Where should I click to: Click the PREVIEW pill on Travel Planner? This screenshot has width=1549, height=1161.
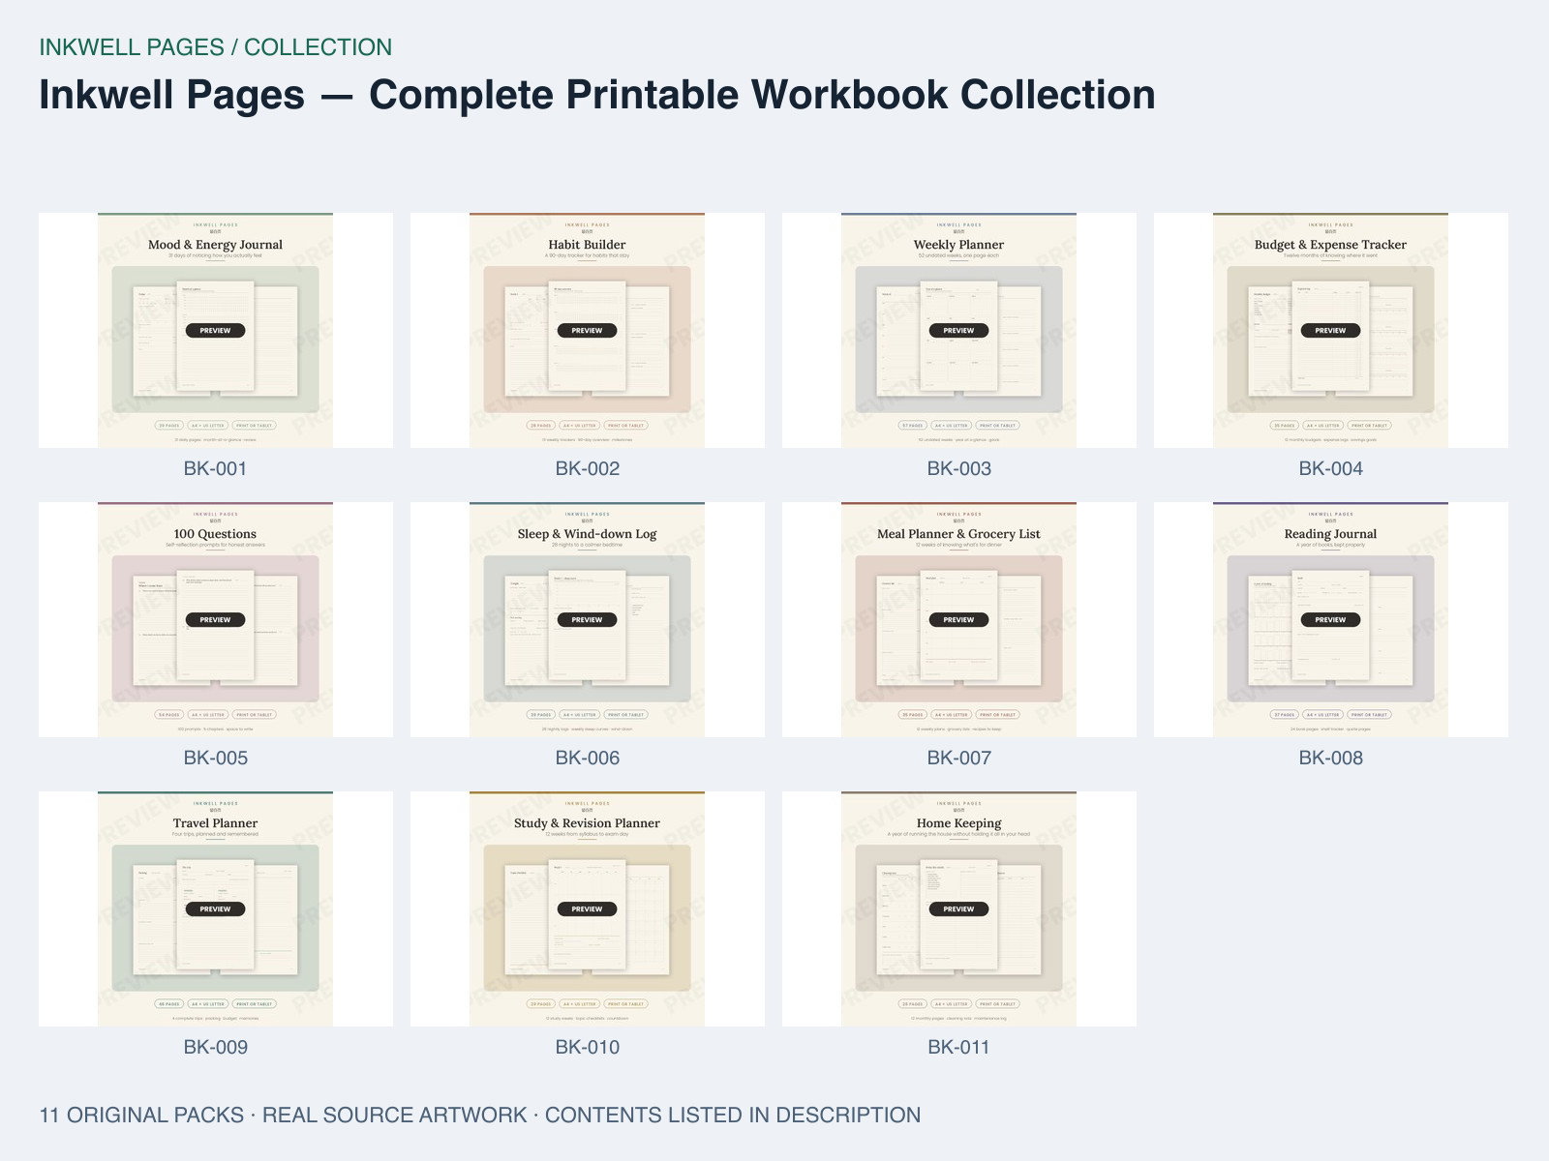[215, 908]
